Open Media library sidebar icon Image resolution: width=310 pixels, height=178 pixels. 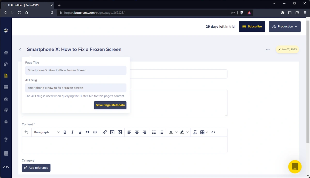6,110
